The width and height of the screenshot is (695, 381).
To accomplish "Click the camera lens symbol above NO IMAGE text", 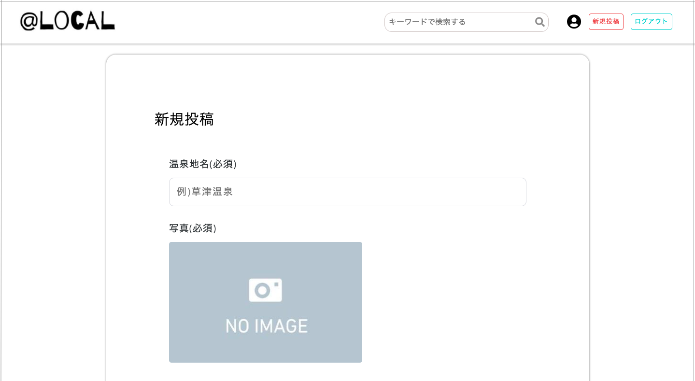I will pos(265,290).
